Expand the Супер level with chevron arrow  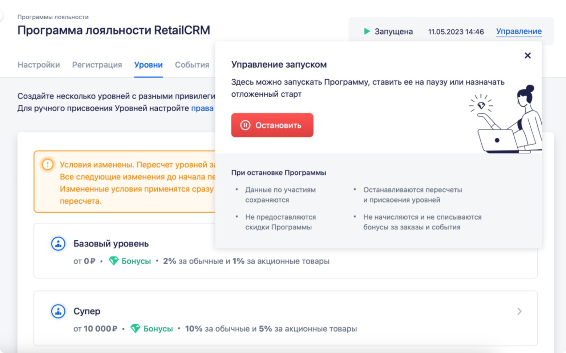(x=519, y=311)
